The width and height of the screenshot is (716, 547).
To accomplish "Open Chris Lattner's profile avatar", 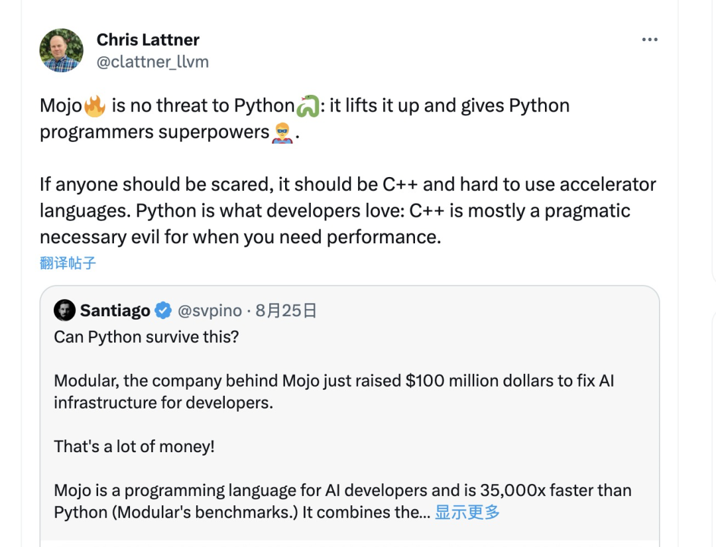I will tap(61, 50).
